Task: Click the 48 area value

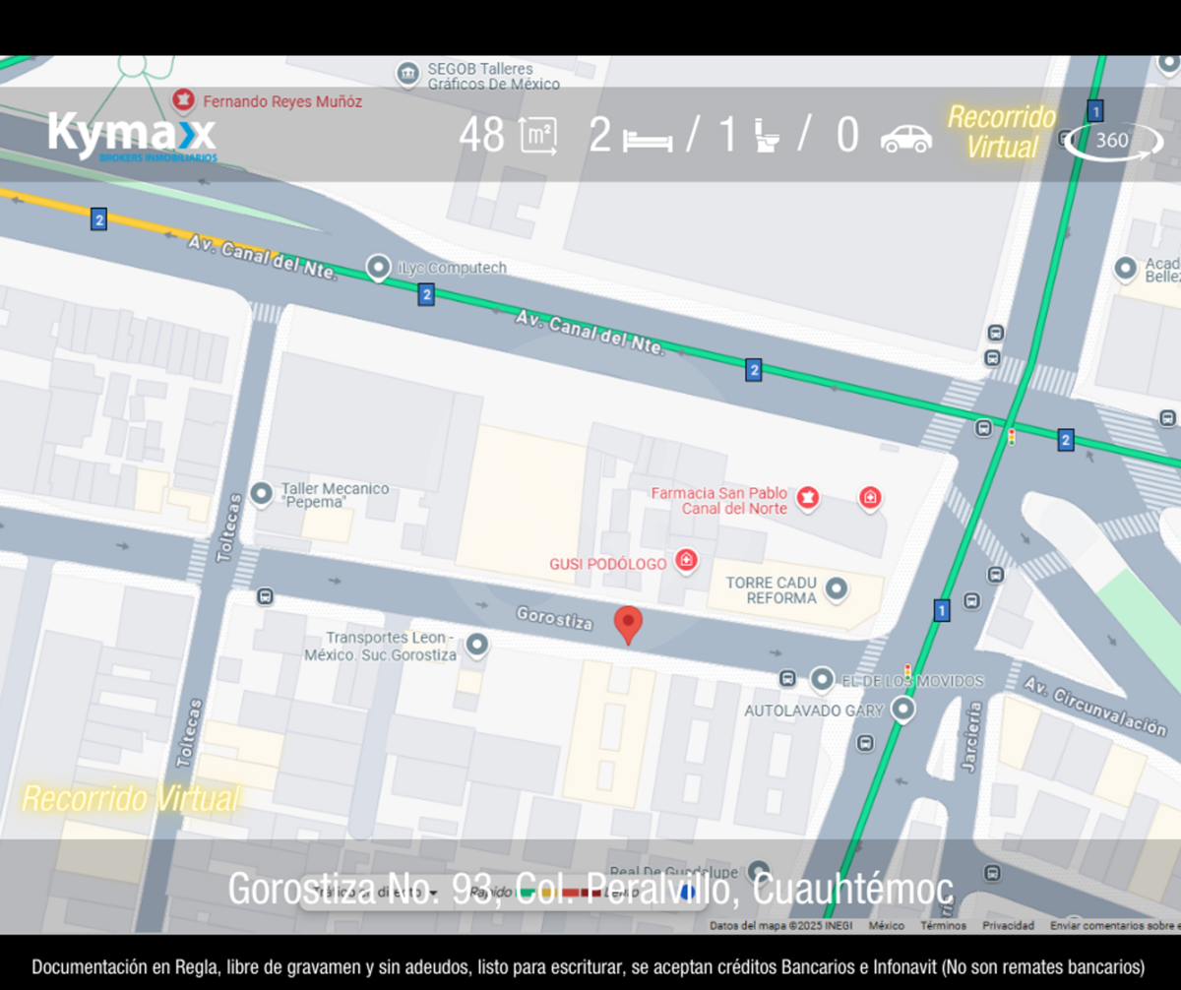Action: 481,136
